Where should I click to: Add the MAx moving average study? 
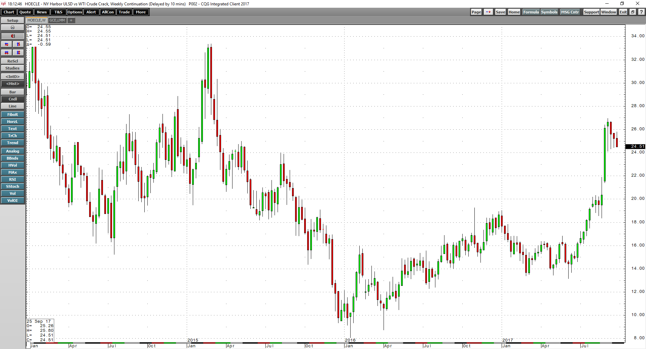pos(12,172)
